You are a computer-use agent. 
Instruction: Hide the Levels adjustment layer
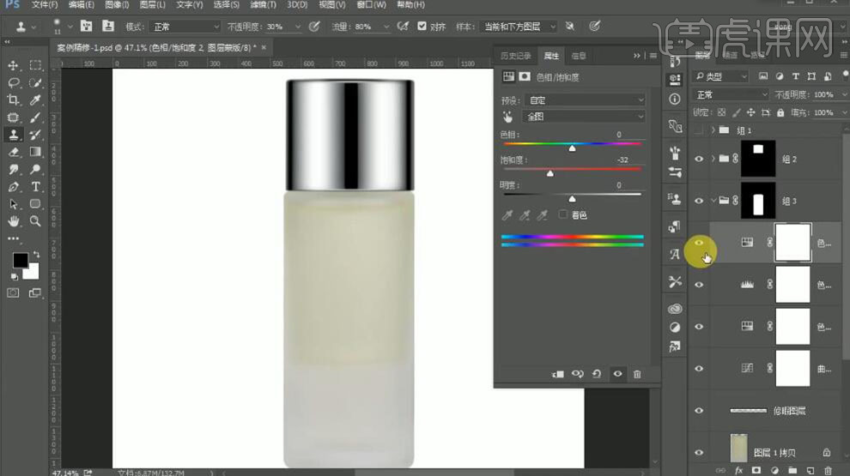pos(699,285)
